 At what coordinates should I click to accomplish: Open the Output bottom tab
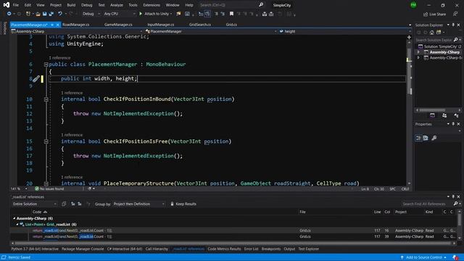289,249
